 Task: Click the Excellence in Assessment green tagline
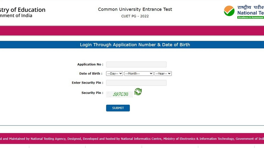pos(251,18)
